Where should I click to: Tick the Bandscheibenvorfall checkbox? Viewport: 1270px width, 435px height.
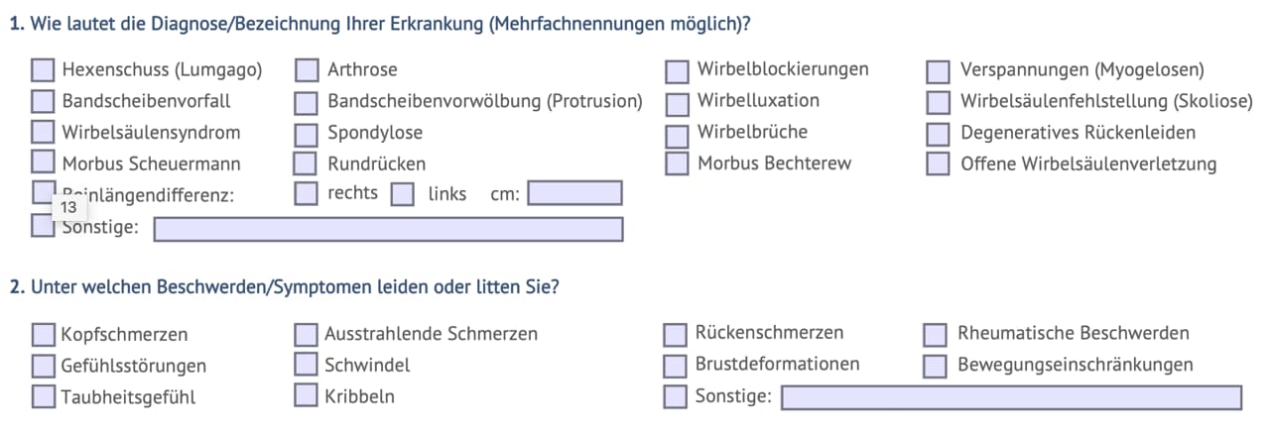pyautogui.click(x=43, y=101)
